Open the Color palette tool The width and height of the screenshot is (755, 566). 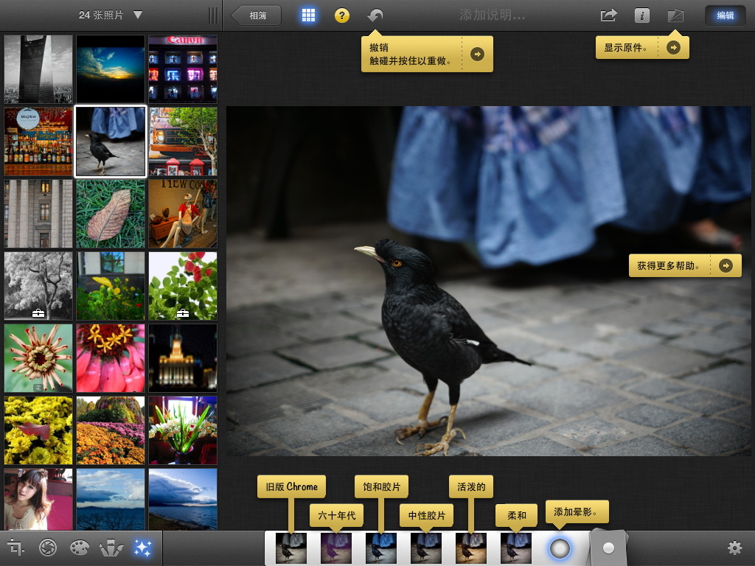79,548
